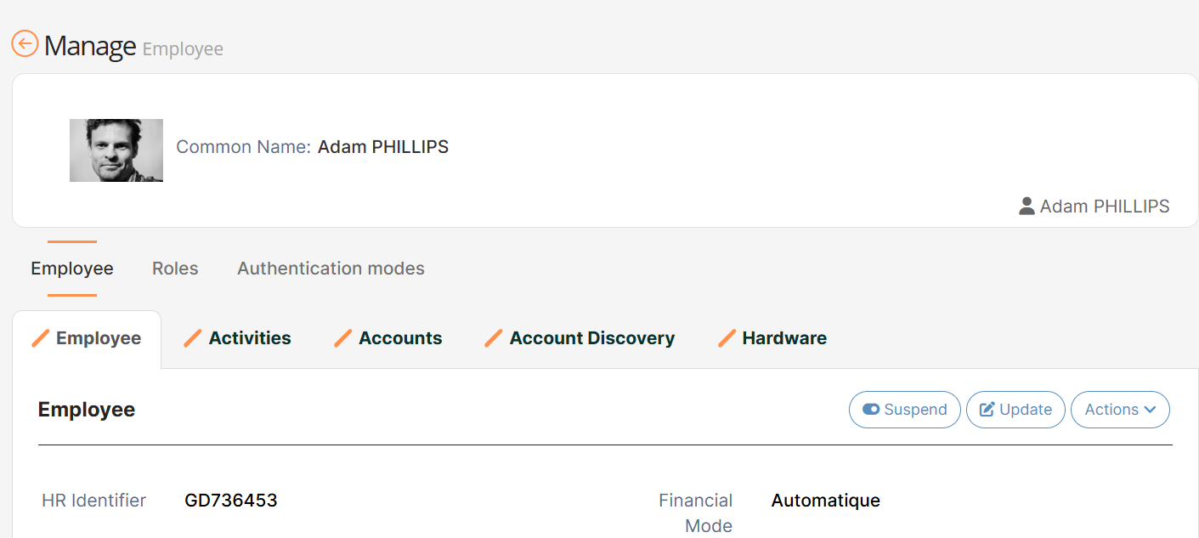Switch to the Hardware sub-tab
This screenshot has width=1199, height=538.
(x=772, y=338)
